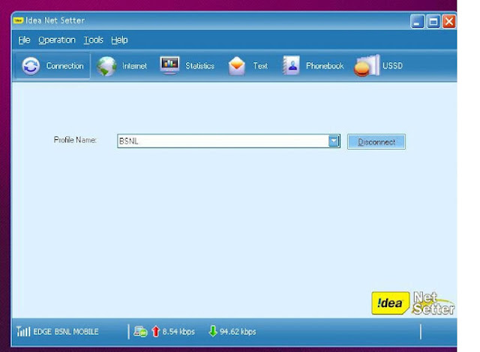Open the Tools menu
This screenshot has width=480, height=352.
(x=93, y=40)
